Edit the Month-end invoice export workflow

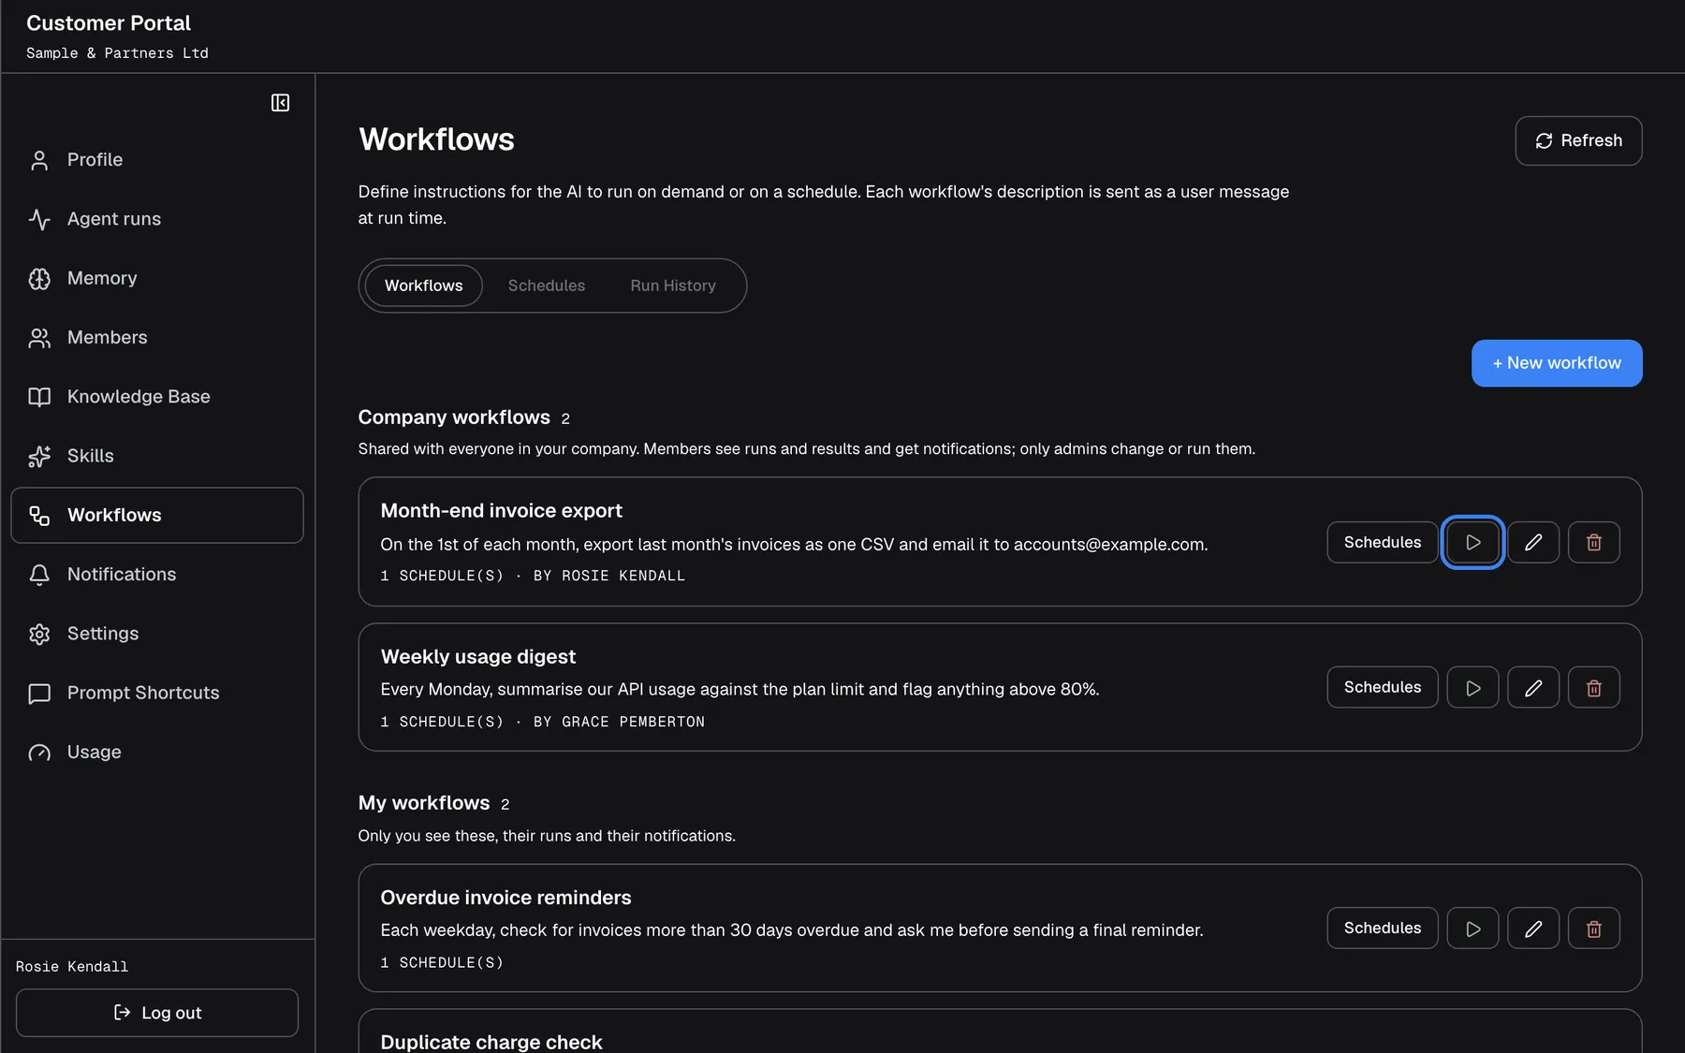pos(1533,542)
